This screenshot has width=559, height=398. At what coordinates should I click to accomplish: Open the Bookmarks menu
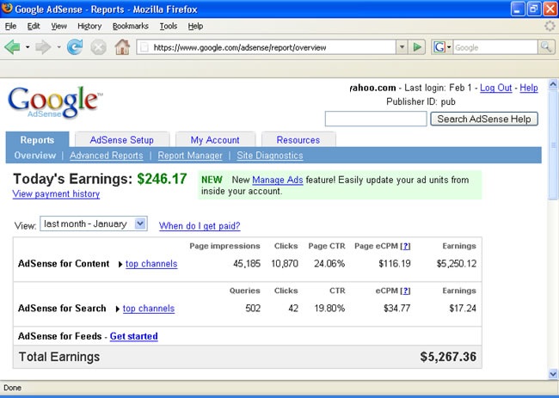click(131, 26)
